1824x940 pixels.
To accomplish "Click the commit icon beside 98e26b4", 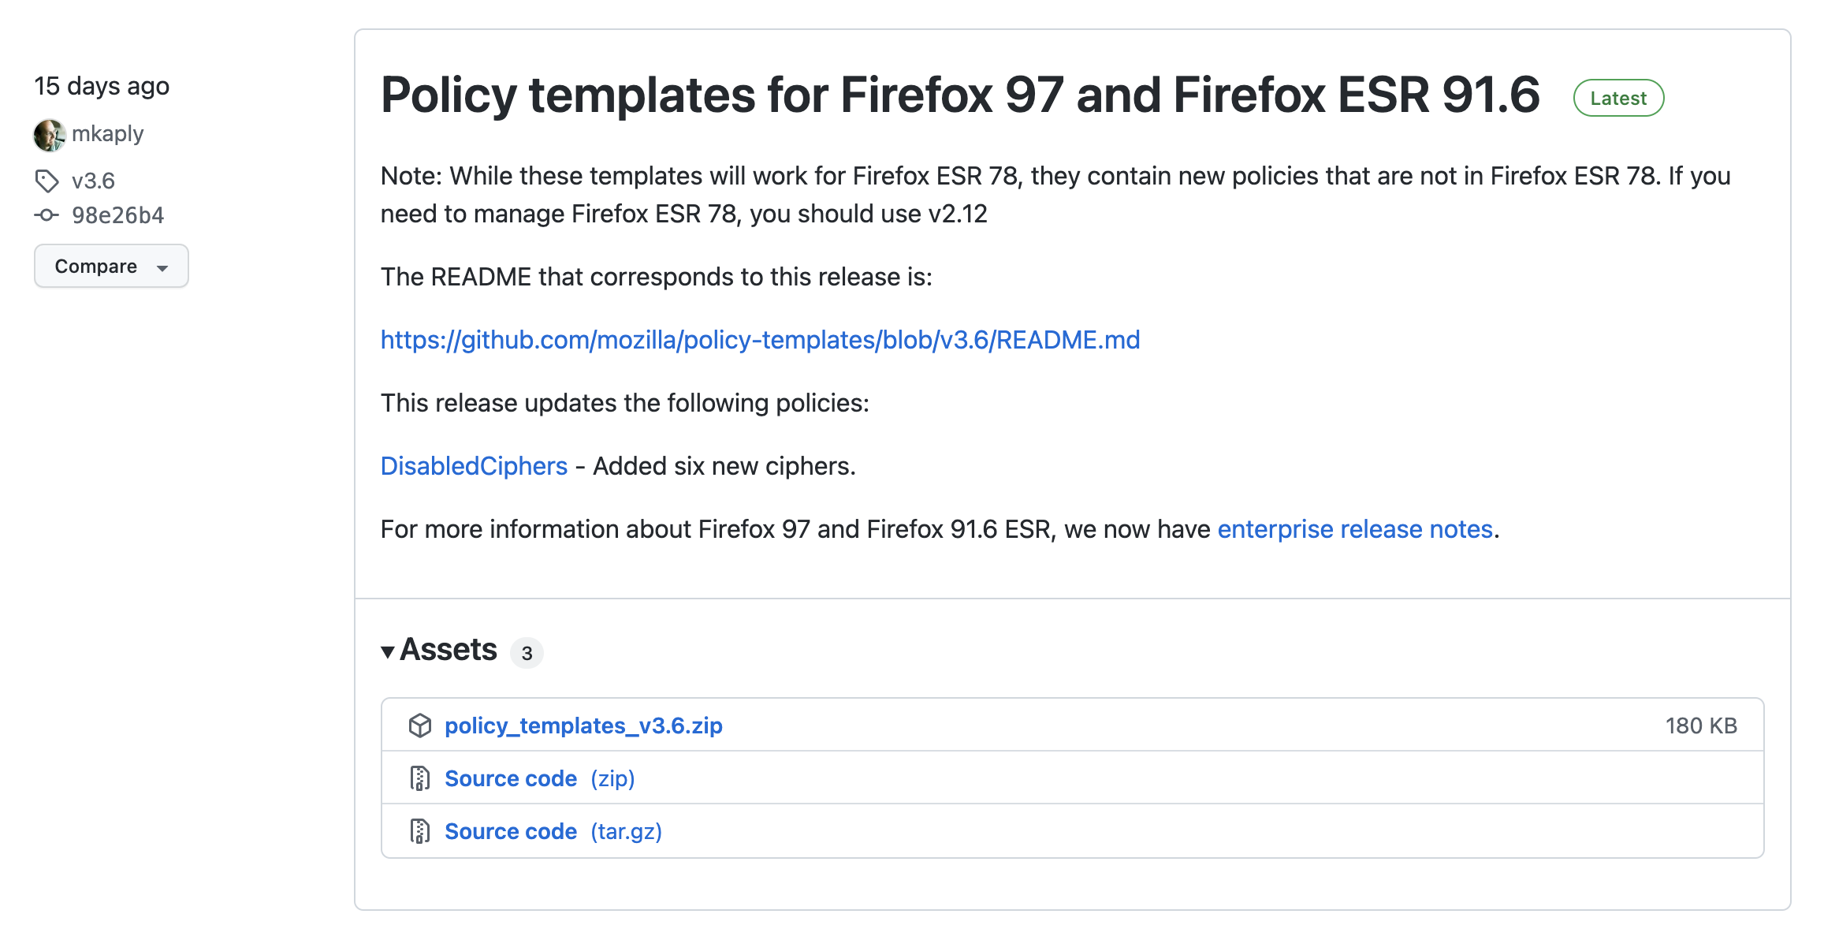I will (x=47, y=214).
